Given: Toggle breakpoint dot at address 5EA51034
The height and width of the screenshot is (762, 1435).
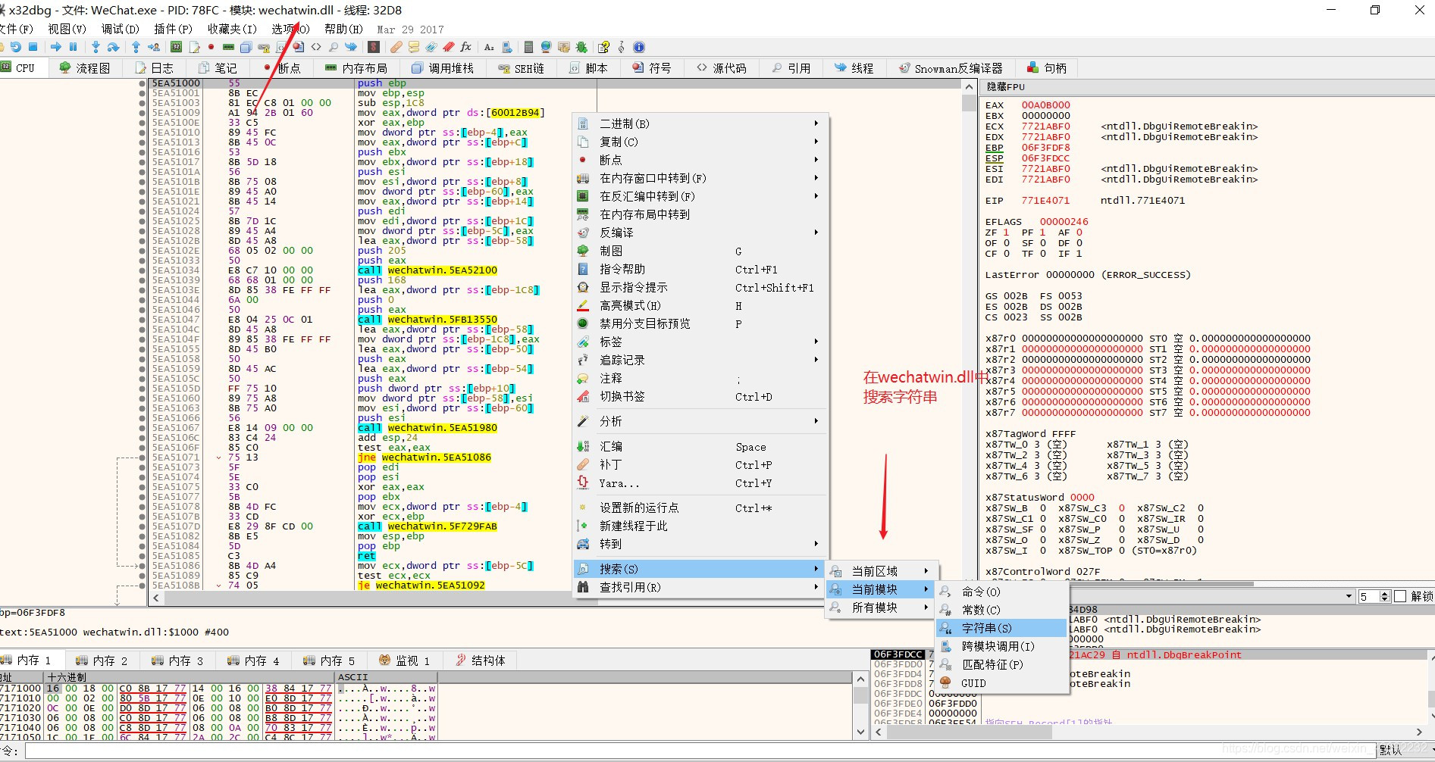Looking at the screenshot, I should tap(142, 270).
